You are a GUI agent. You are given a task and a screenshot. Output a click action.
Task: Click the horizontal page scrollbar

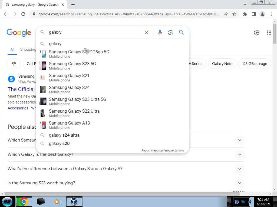[122, 194]
